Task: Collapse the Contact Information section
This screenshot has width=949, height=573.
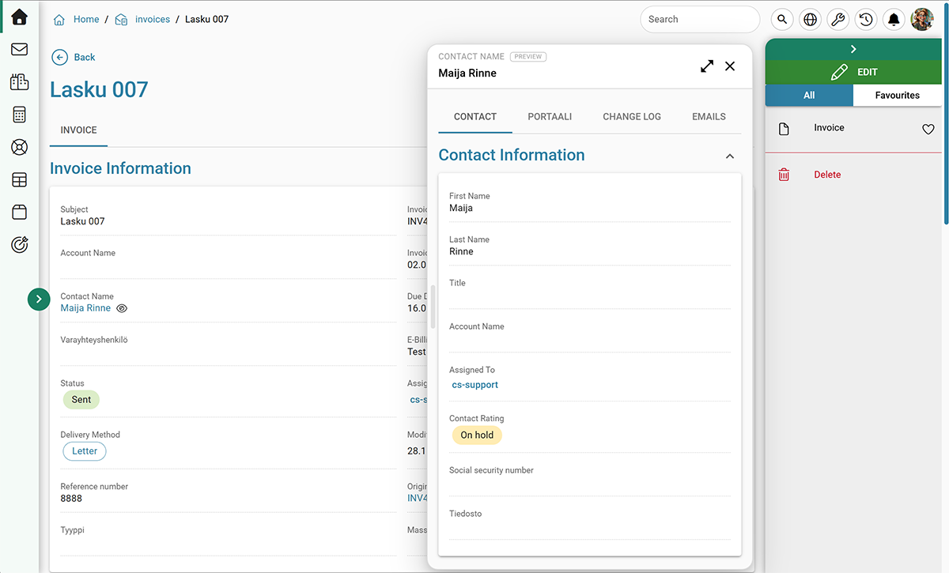Action: 730,156
